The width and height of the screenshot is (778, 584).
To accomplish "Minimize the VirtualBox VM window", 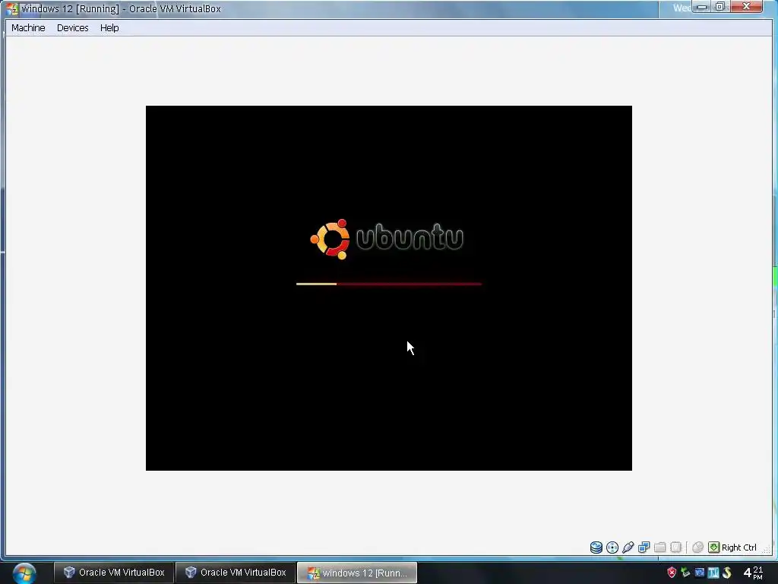I will (701, 7).
